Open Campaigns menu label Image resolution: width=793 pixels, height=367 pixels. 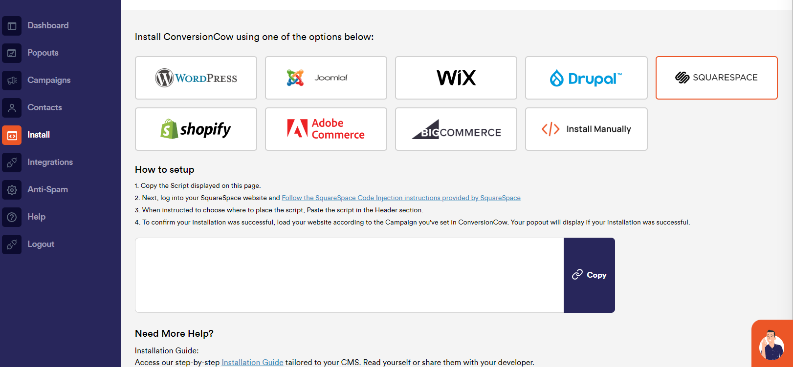coord(49,80)
